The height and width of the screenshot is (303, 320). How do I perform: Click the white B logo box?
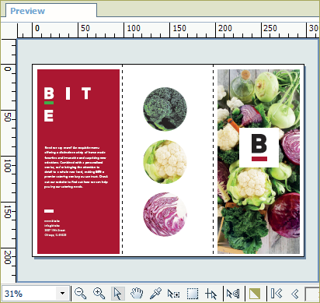click(x=259, y=147)
